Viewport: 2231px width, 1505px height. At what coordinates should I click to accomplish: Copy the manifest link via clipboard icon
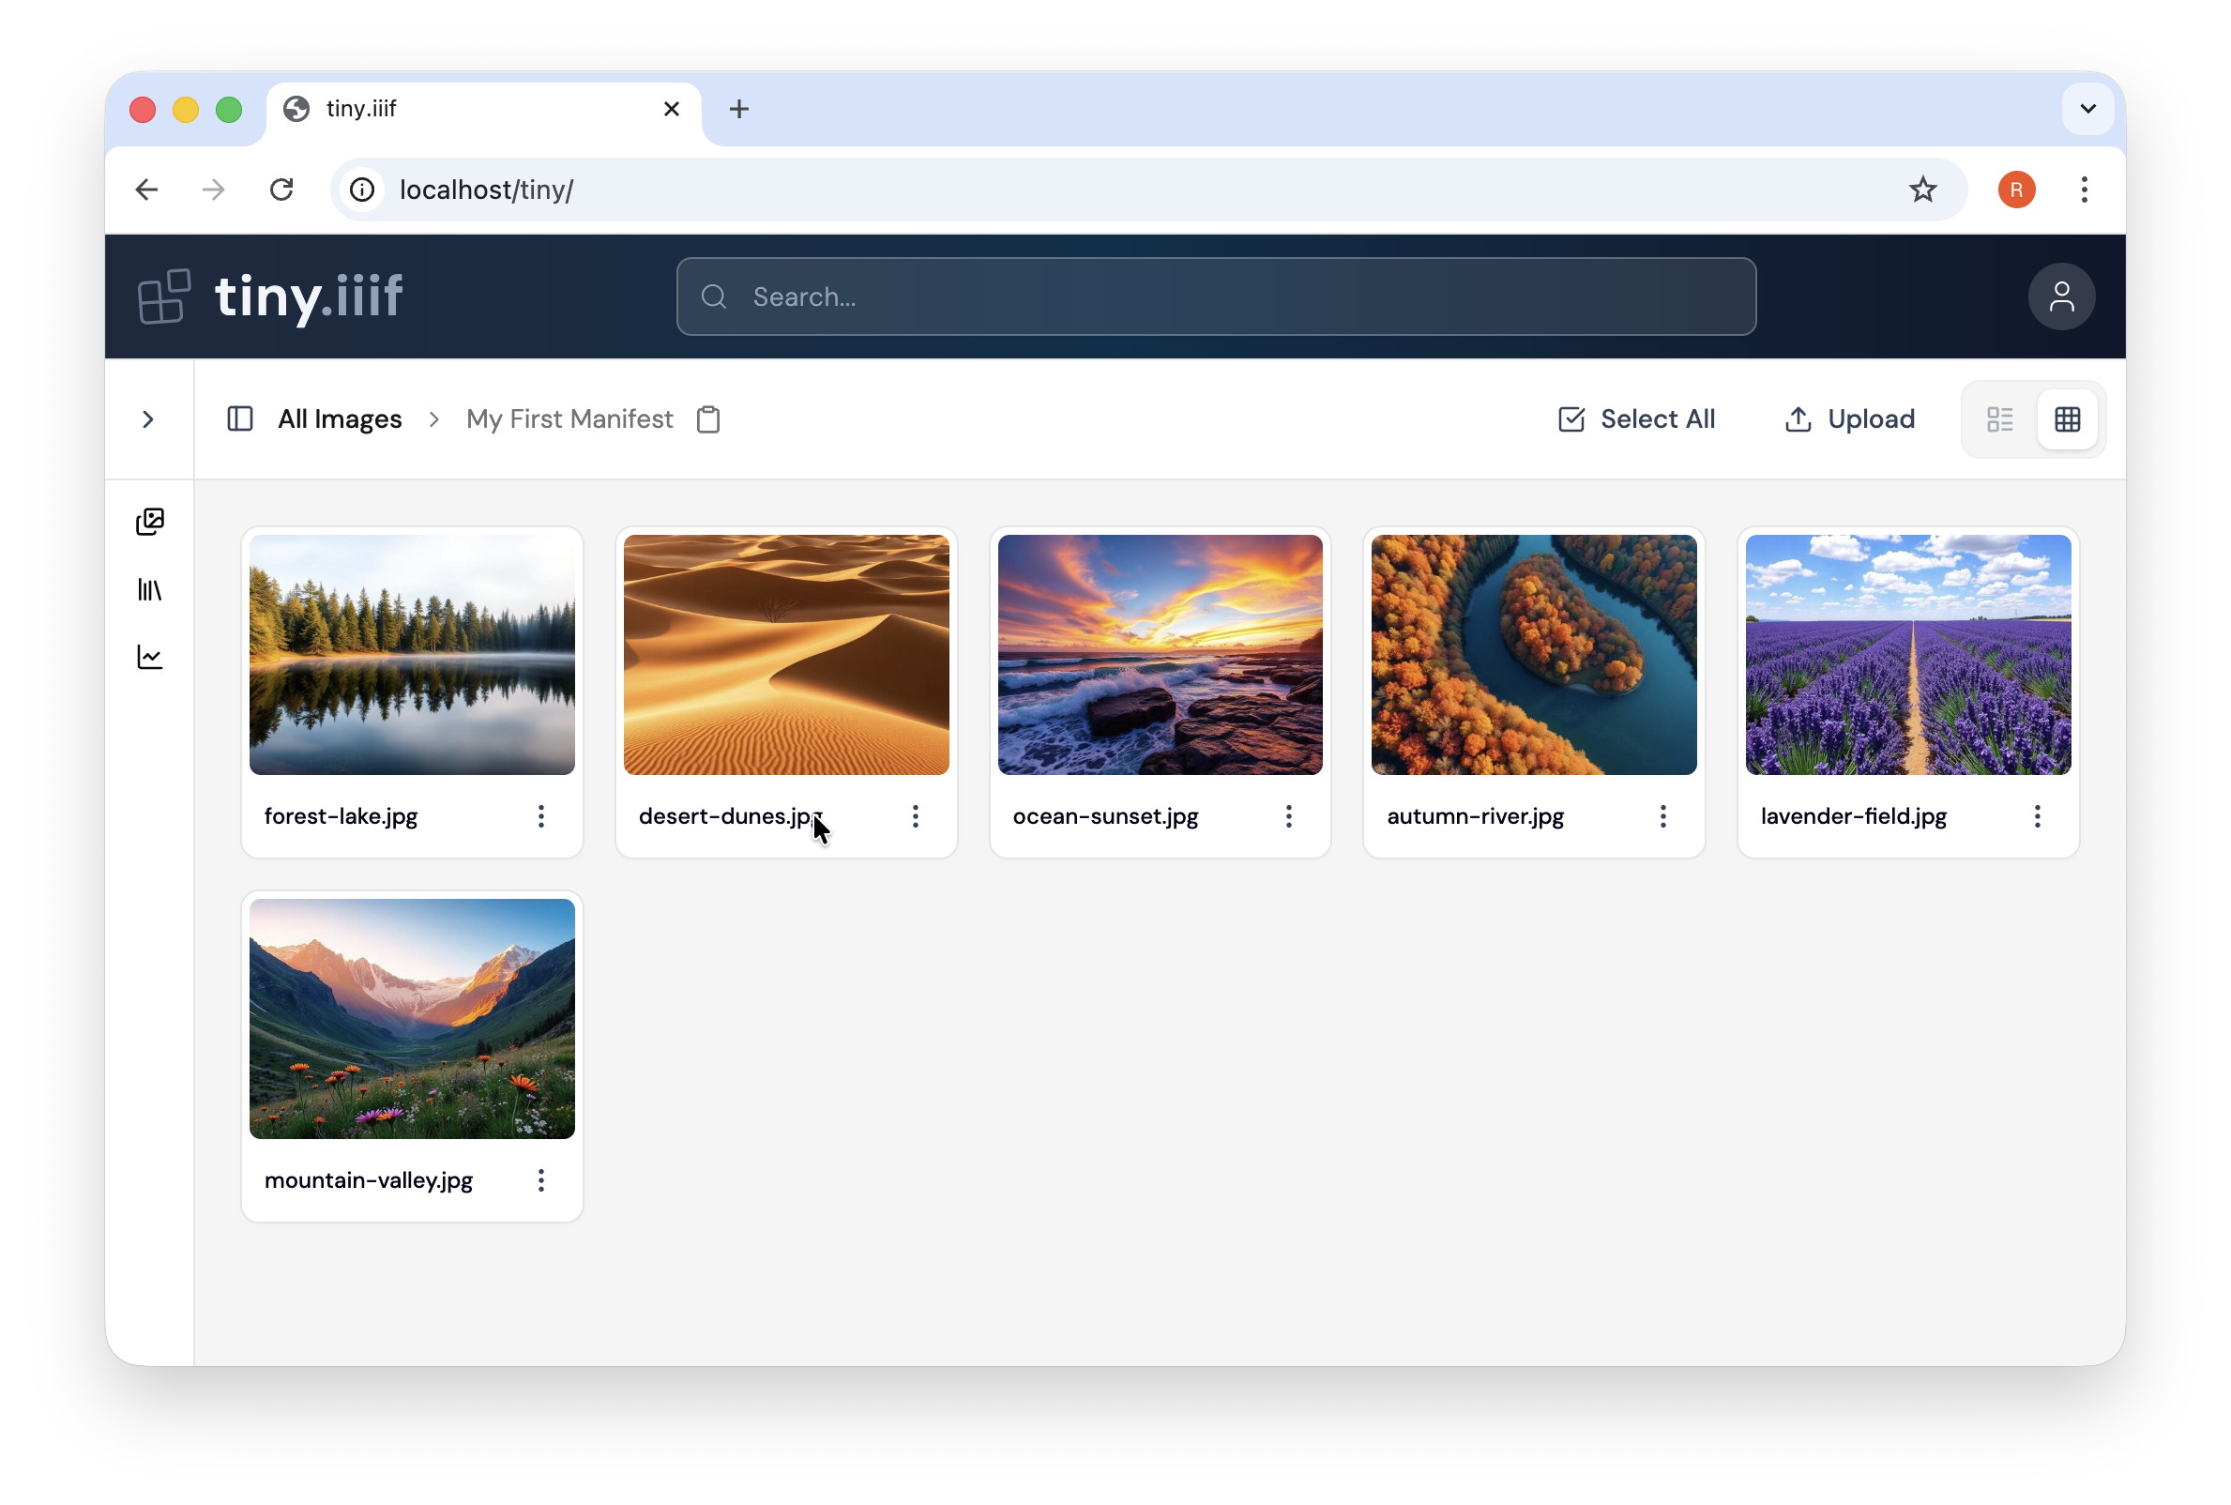[x=708, y=419]
